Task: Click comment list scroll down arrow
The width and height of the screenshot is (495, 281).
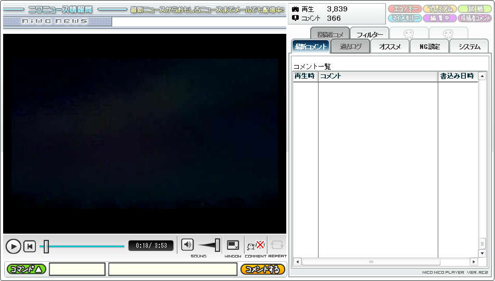Action: point(482,253)
